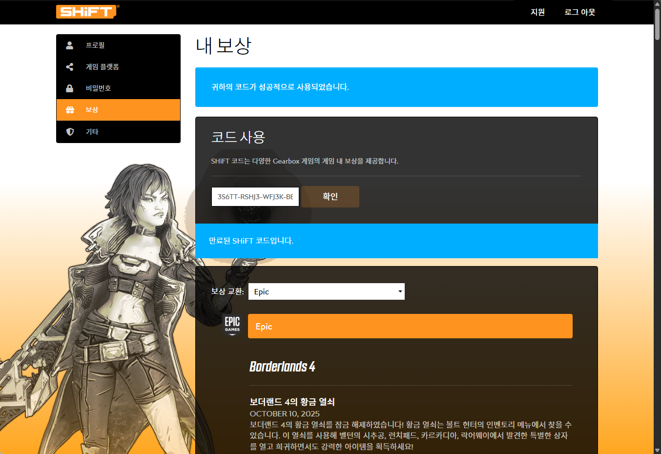Click the page vertical scrollbar thumb
Viewport: 661px width, 454px height.
[657, 24]
